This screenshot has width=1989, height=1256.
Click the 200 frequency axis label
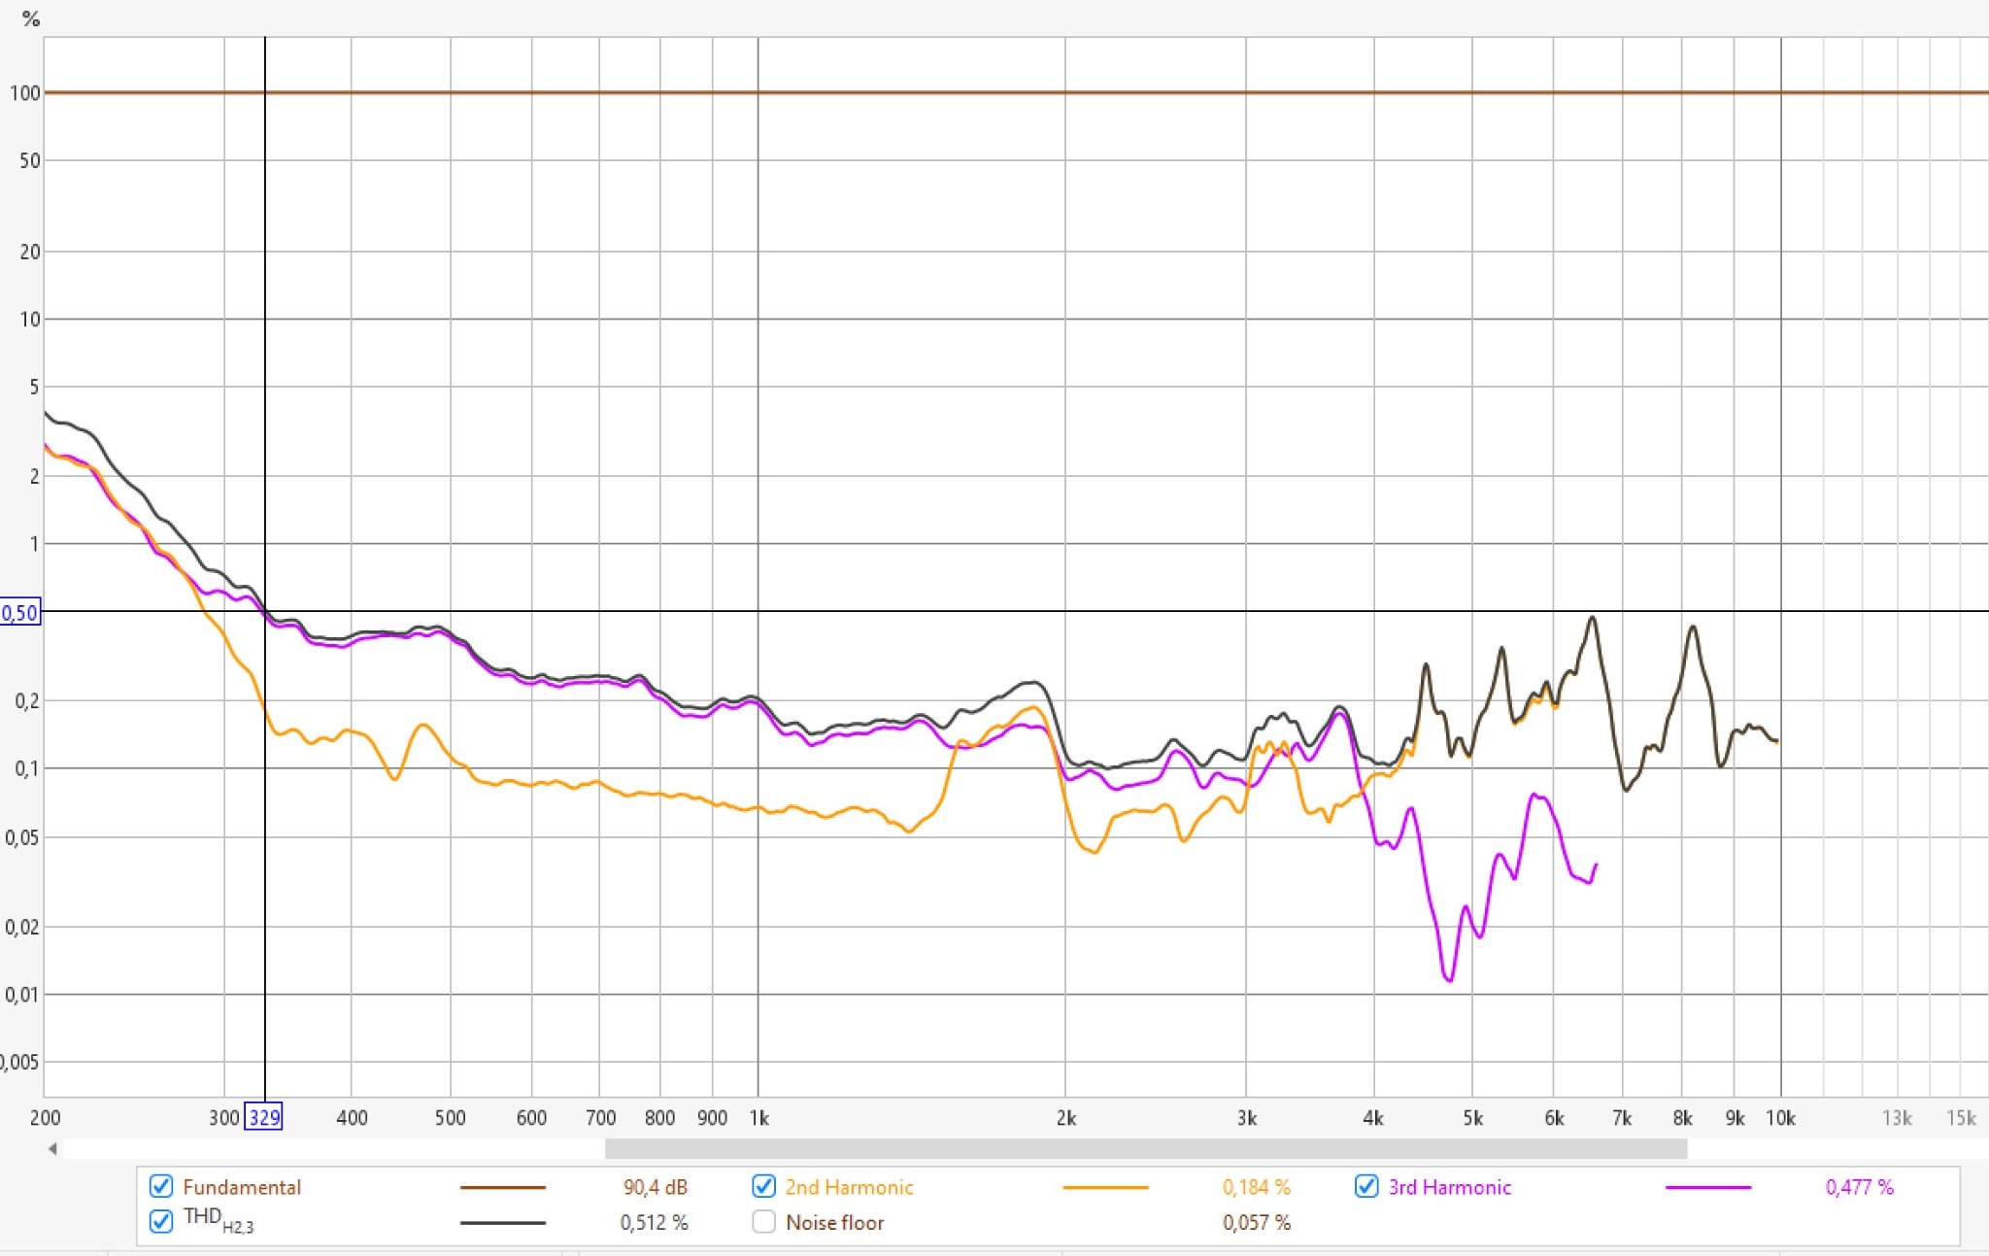point(46,1118)
